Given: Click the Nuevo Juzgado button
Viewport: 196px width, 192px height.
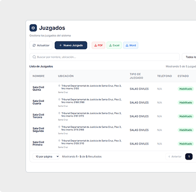Looking at the screenshot, I should (x=71, y=45).
